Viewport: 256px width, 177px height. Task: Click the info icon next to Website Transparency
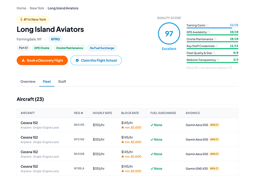[x=218, y=60]
